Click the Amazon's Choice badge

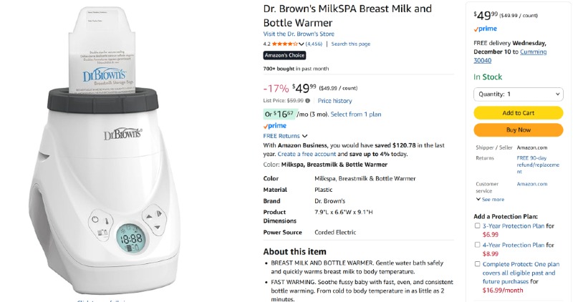point(284,55)
